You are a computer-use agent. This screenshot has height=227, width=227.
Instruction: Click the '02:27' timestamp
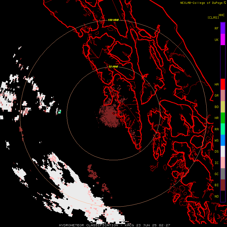click(x=165, y=225)
